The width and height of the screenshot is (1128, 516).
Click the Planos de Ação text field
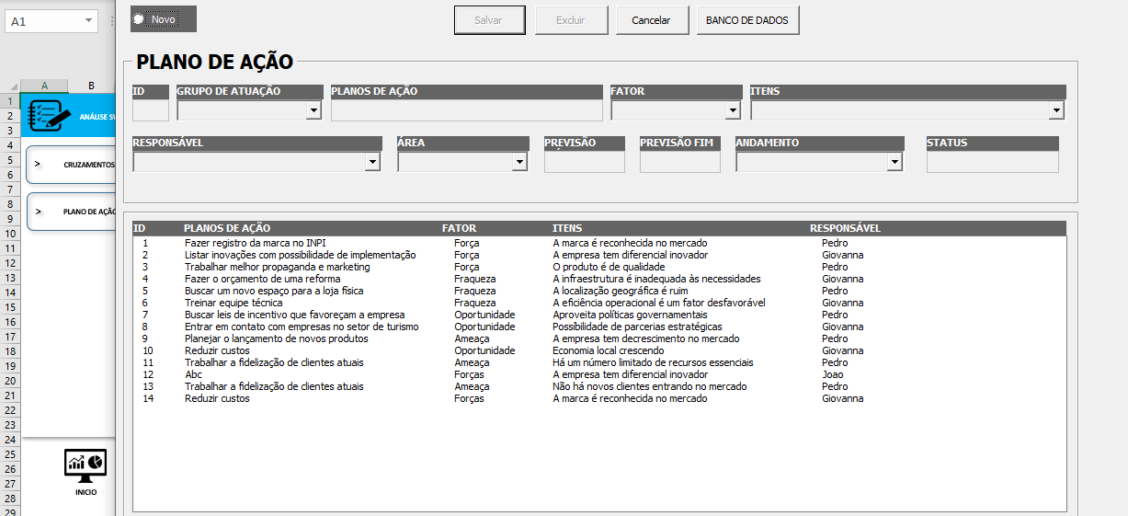[467, 110]
